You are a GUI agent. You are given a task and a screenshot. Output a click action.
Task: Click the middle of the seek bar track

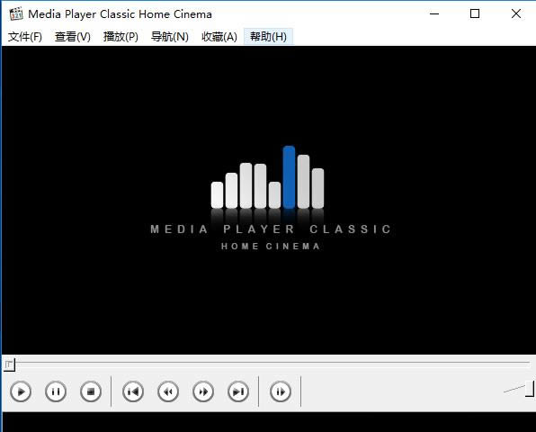[268, 362]
